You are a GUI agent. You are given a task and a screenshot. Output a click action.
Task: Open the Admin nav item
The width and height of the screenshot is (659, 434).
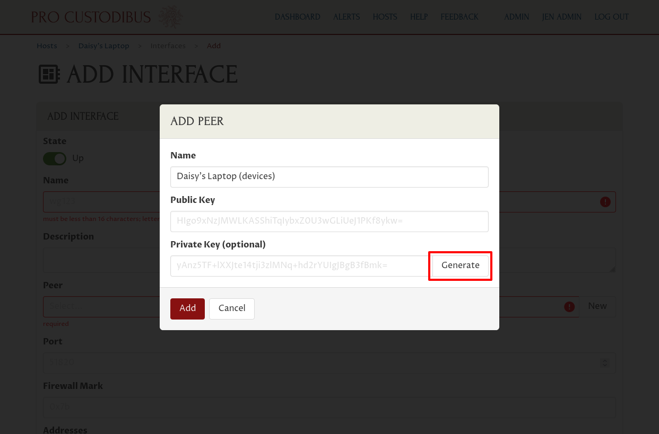point(516,17)
